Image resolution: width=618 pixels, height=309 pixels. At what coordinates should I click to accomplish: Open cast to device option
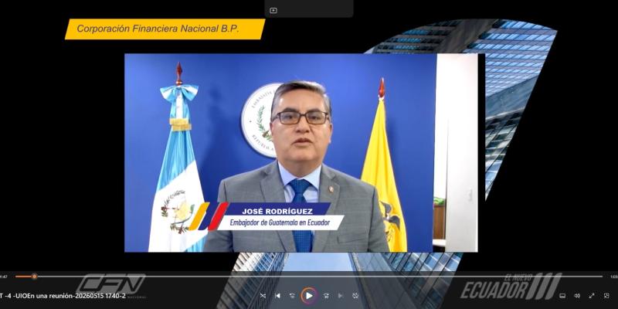[x=562, y=296]
